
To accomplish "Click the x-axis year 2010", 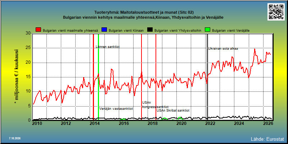I will [x=37, y=123].
